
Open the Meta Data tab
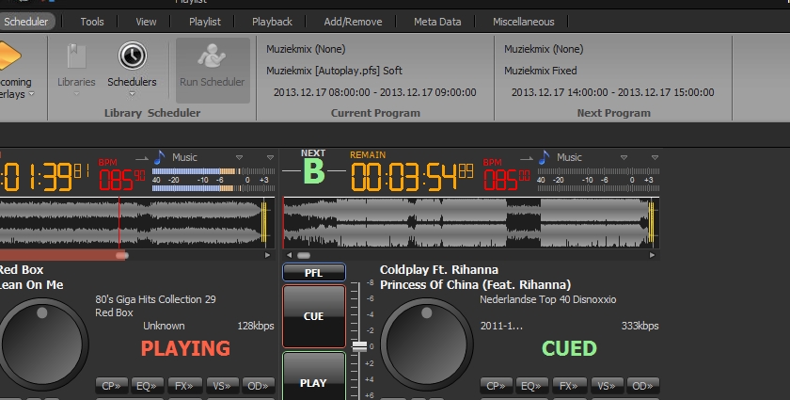click(437, 22)
